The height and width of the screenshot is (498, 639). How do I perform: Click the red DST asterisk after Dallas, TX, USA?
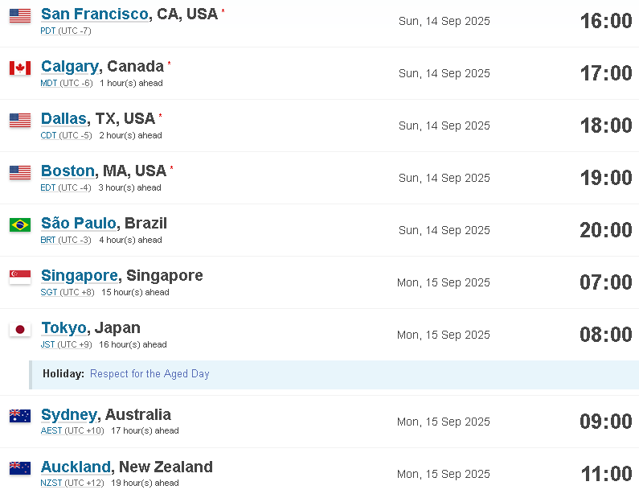160,115
